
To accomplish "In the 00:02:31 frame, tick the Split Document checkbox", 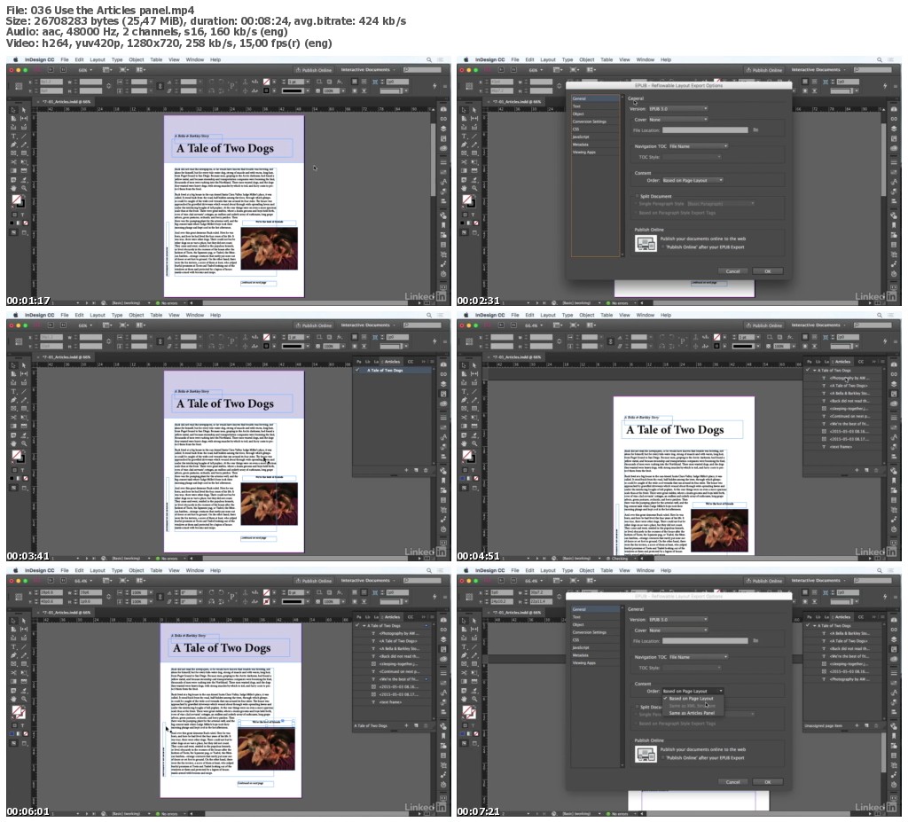I will pyautogui.click(x=637, y=196).
